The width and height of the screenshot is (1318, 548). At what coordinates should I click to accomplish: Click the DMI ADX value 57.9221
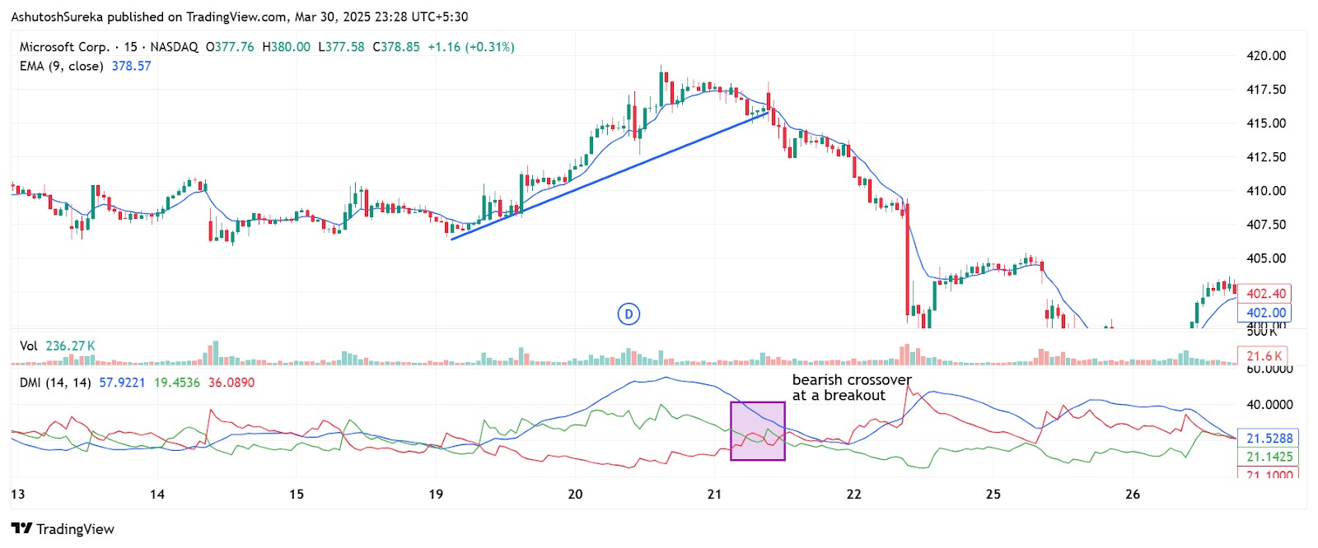tap(122, 383)
